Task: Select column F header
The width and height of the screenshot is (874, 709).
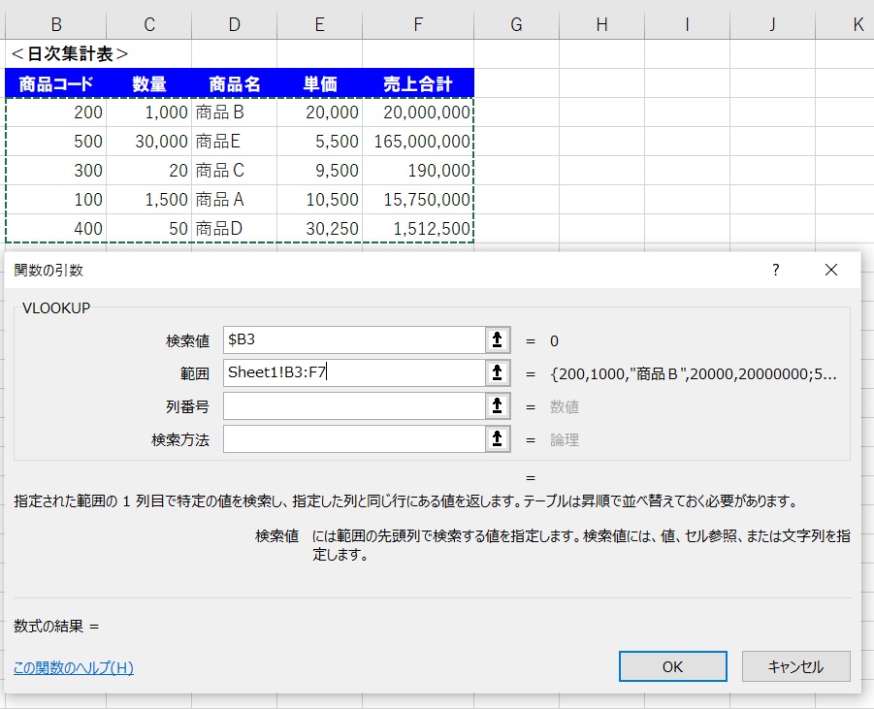Action: (x=418, y=24)
